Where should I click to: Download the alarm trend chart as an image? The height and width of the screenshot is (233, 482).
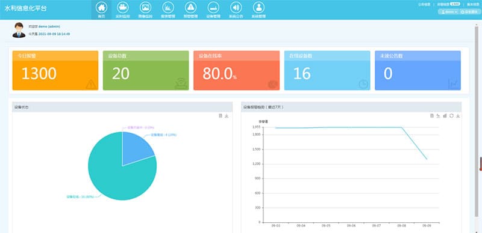458,115
